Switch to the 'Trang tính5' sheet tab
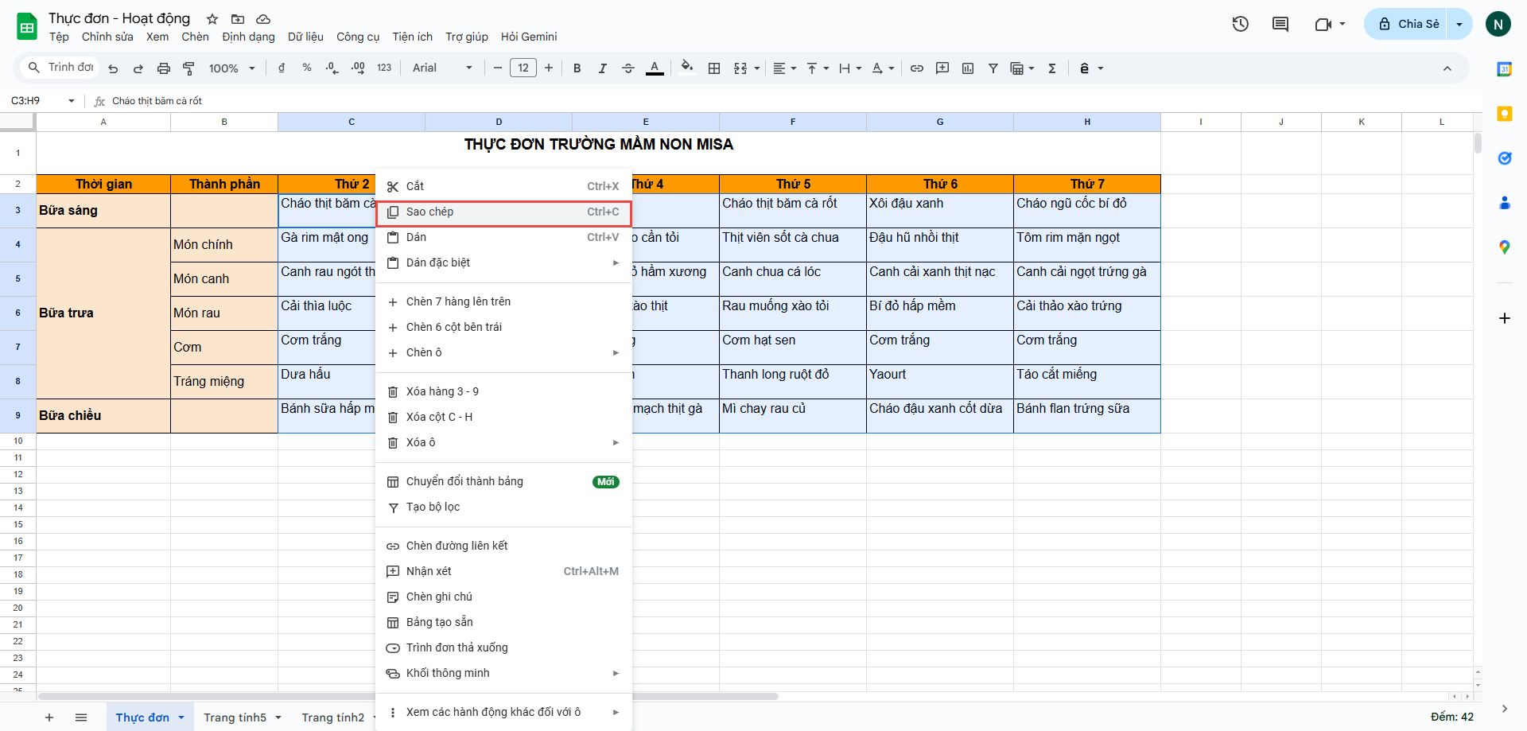Viewport: 1527px width, 731px height. (235, 717)
